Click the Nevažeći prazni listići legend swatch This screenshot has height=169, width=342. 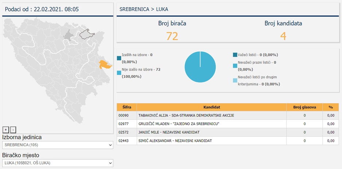(x=235, y=66)
